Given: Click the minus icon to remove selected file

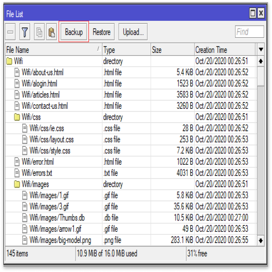Looking at the screenshot, I should (10, 32).
